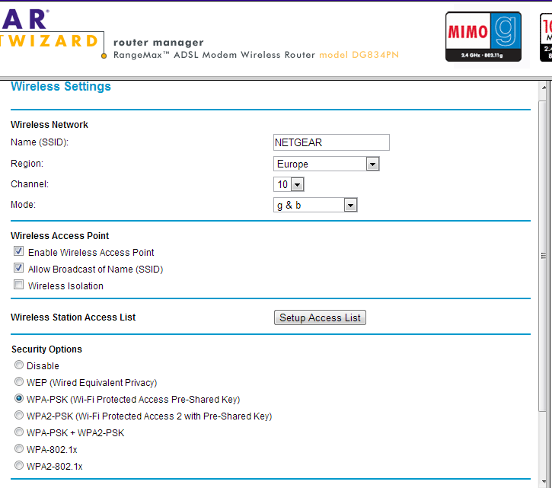This screenshot has height=488, width=552.
Task: Choose the WPA2-PSK security radio button
Action: [19, 416]
